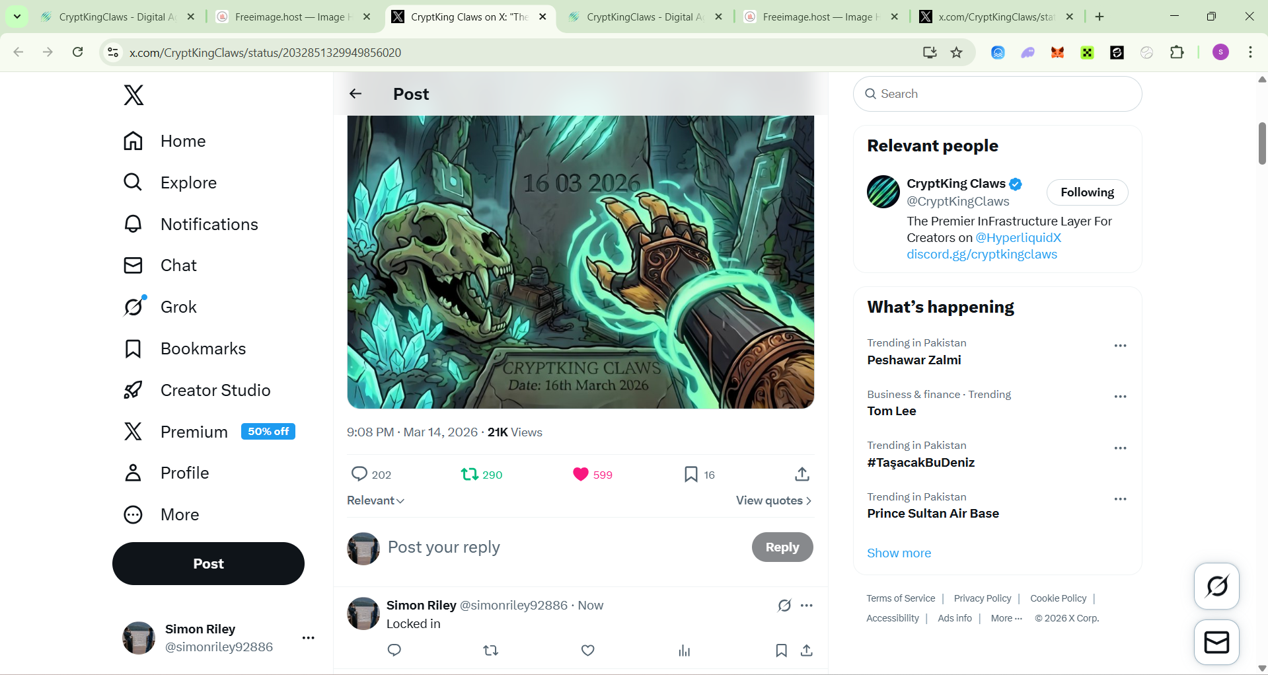
Task: Click reply icon under 'Locked in' comment
Action: click(x=394, y=651)
